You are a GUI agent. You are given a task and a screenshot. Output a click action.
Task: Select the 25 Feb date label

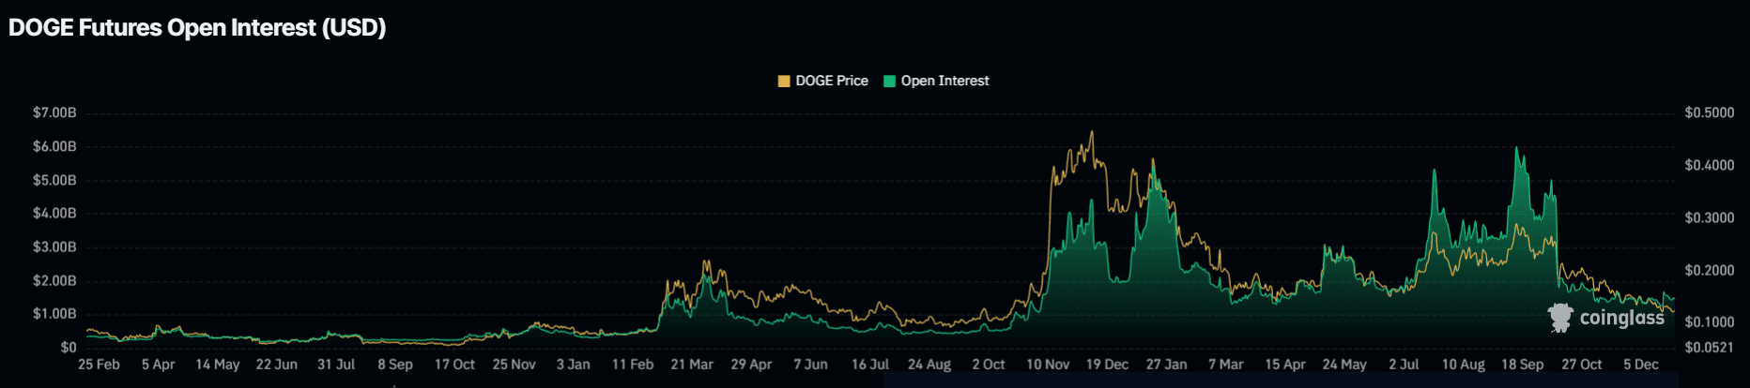pos(99,365)
